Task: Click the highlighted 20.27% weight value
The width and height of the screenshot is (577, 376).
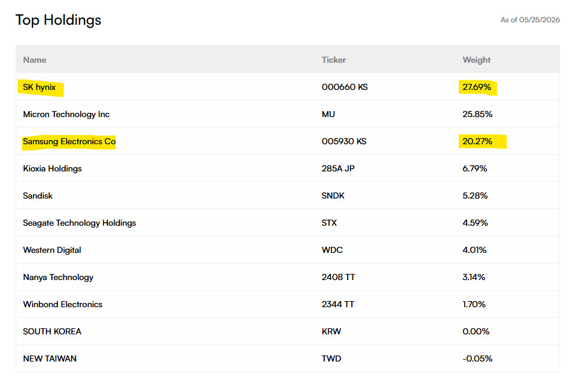Action: tap(477, 142)
